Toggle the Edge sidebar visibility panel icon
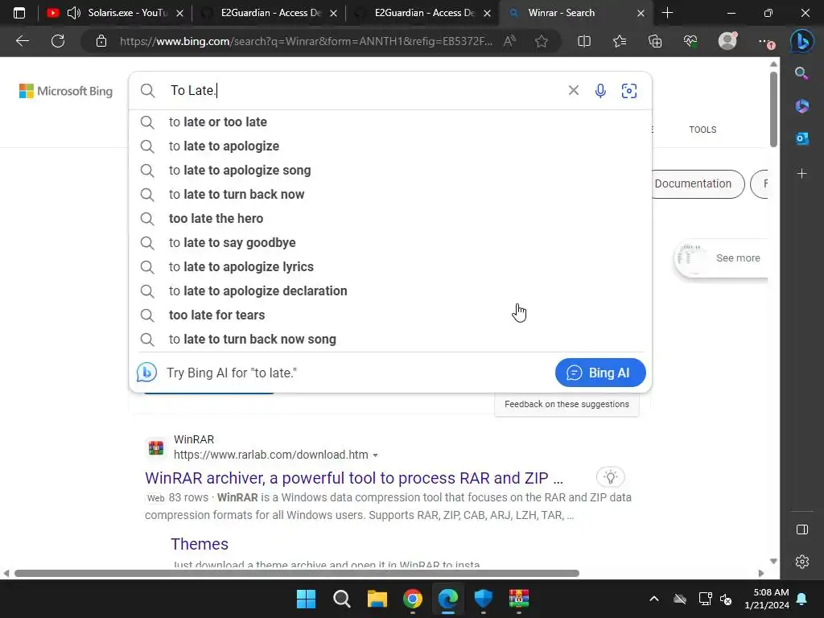Image resolution: width=824 pixels, height=618 pixels. tap(802, 529)
